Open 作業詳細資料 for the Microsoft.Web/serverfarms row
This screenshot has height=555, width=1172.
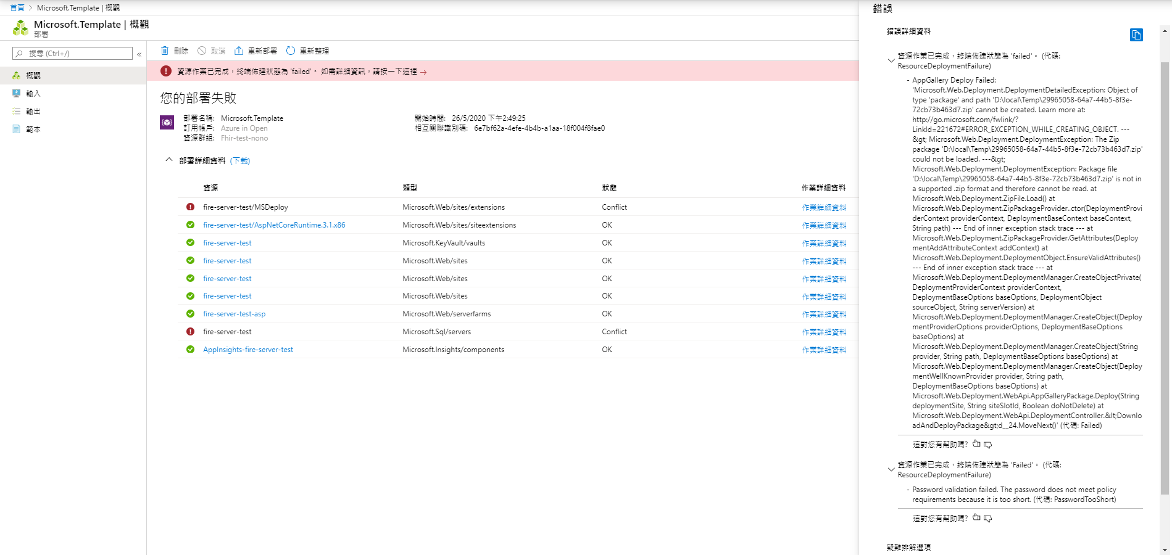824,314
